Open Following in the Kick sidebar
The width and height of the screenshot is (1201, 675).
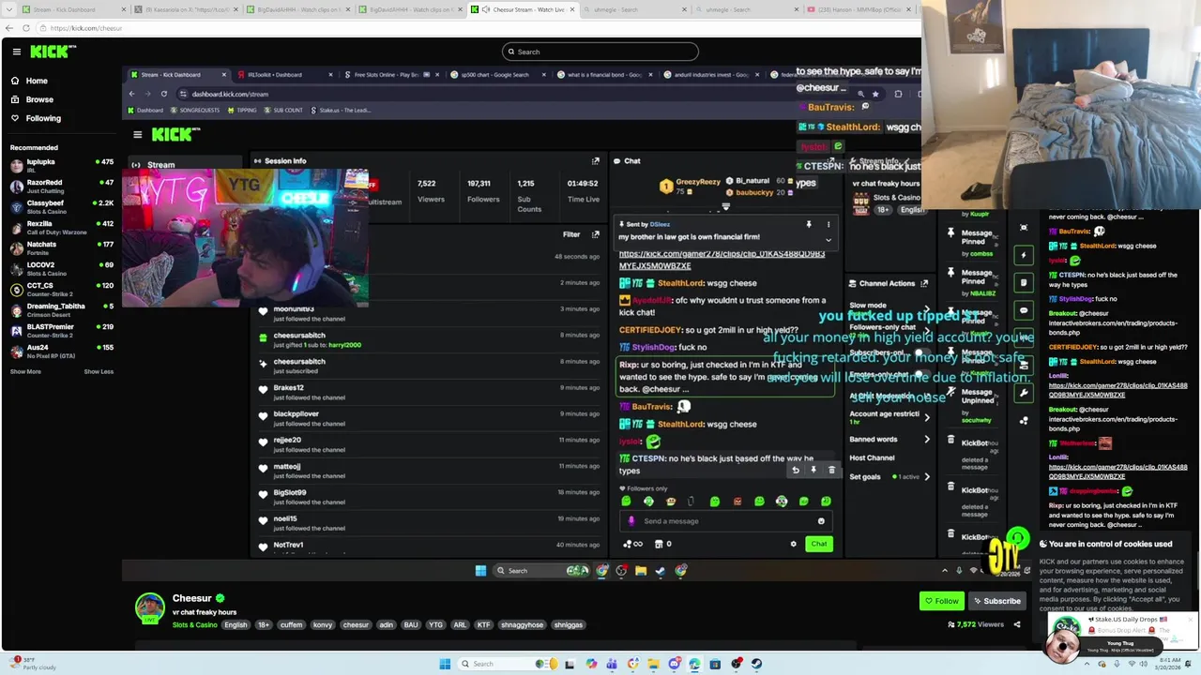click(x=43, y=118)
